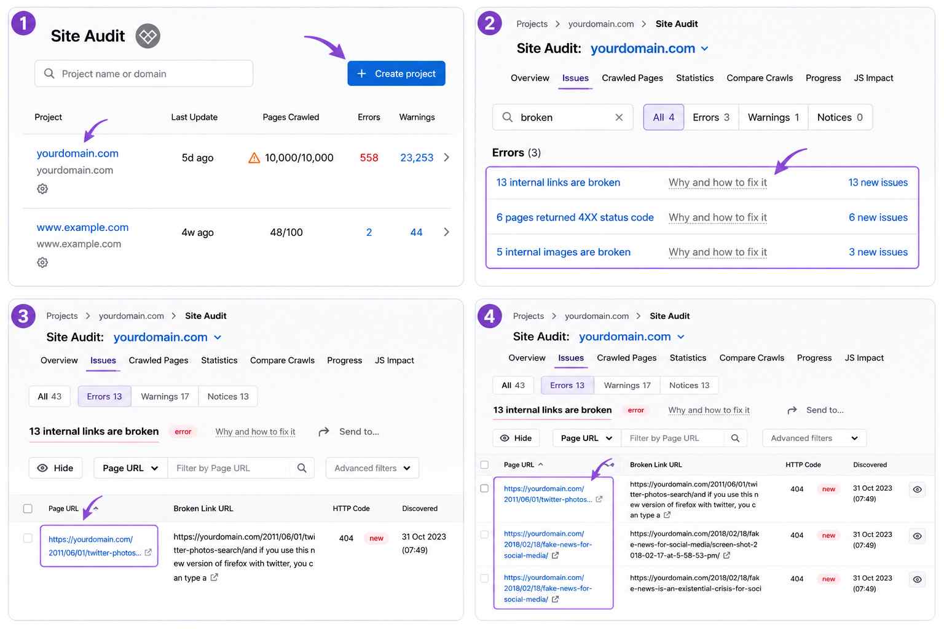Open Page URL dropdown in panel 3

(x=130, y=468)
